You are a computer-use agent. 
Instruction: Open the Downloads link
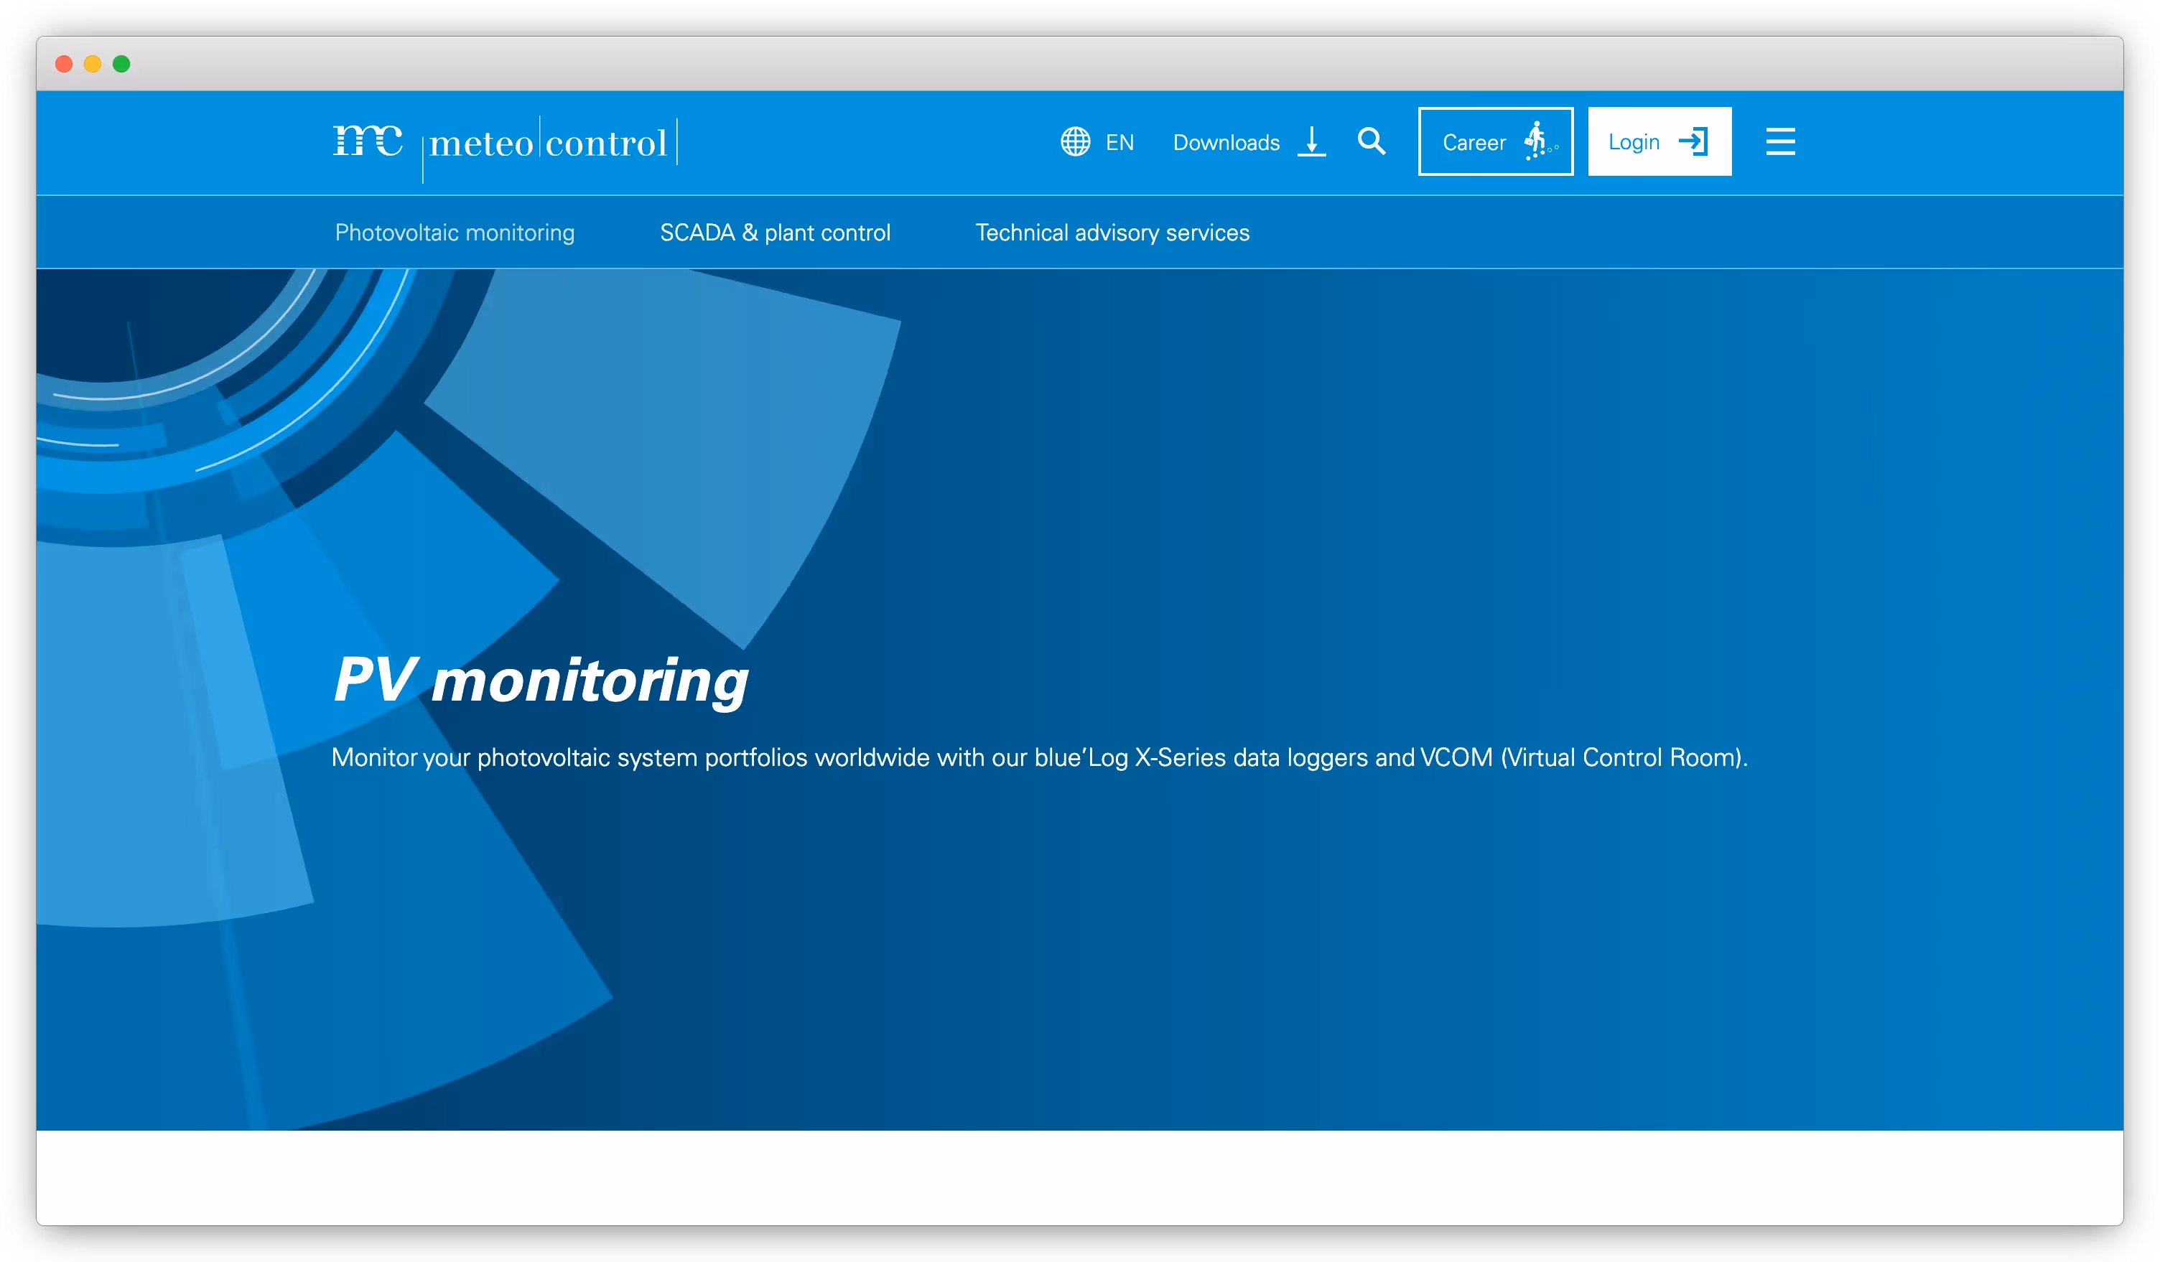1226,142
